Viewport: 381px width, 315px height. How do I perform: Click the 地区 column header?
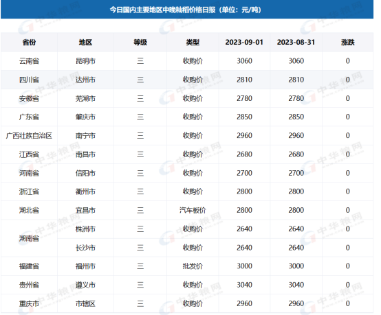(x=85, y=42)
